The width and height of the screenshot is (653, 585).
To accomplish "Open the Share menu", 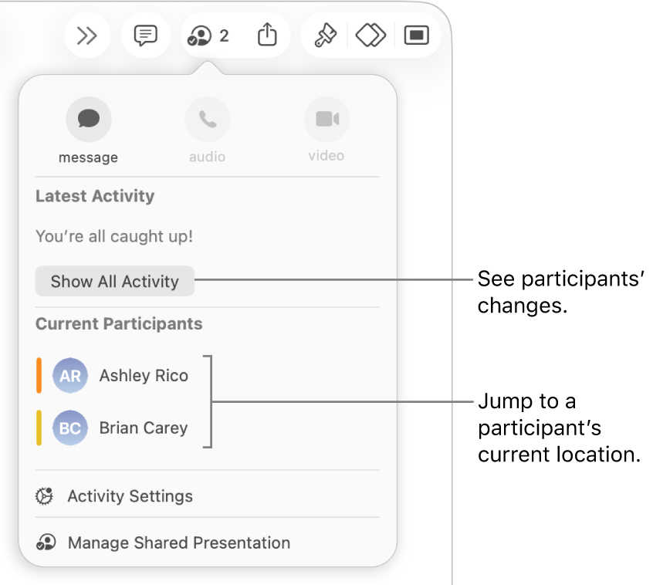I will click(267, 35).
